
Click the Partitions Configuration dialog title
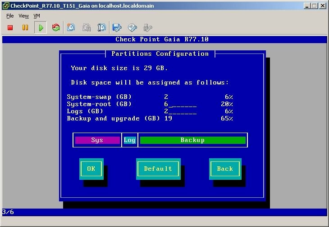(160, 54)
